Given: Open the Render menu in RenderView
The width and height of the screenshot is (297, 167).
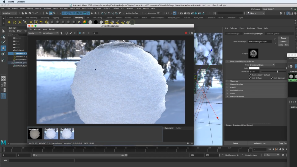Looking at the screenshot, I should (x=52, y=29).
